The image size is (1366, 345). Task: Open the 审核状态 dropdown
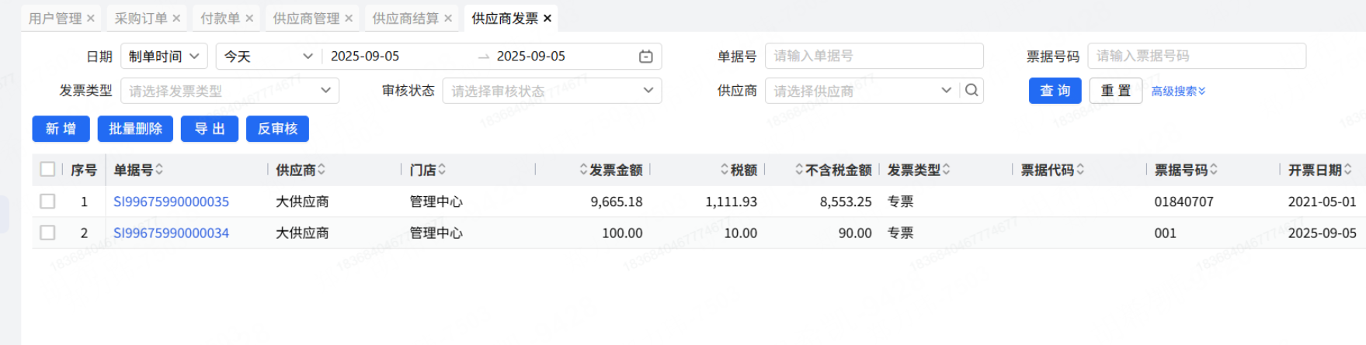[x=551, y=91]
